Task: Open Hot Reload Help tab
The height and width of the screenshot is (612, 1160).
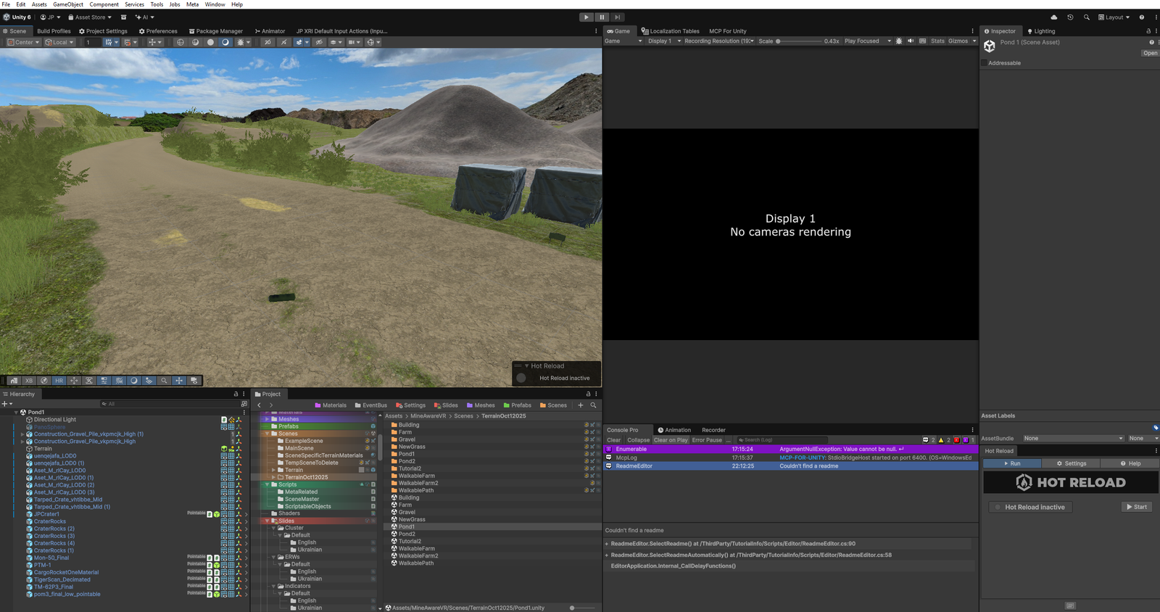Action: click(1130, 463)
